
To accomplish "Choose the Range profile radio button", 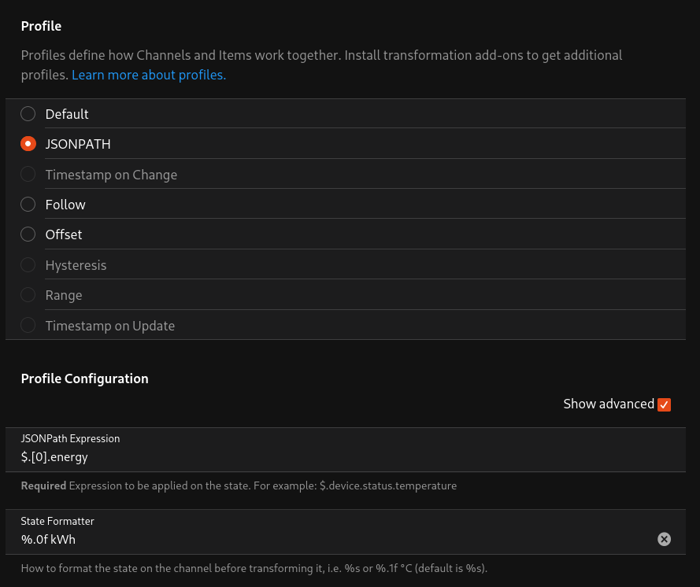I will coord(28,295).
